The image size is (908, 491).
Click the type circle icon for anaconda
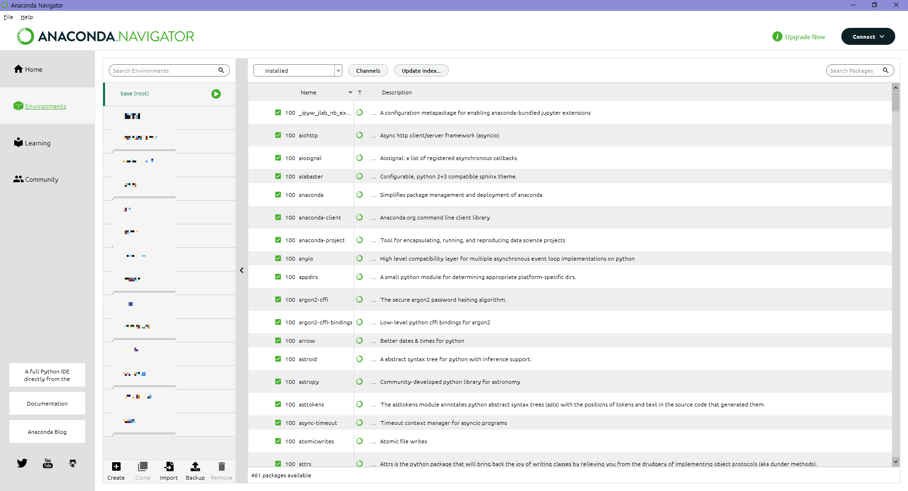[359, 195]
